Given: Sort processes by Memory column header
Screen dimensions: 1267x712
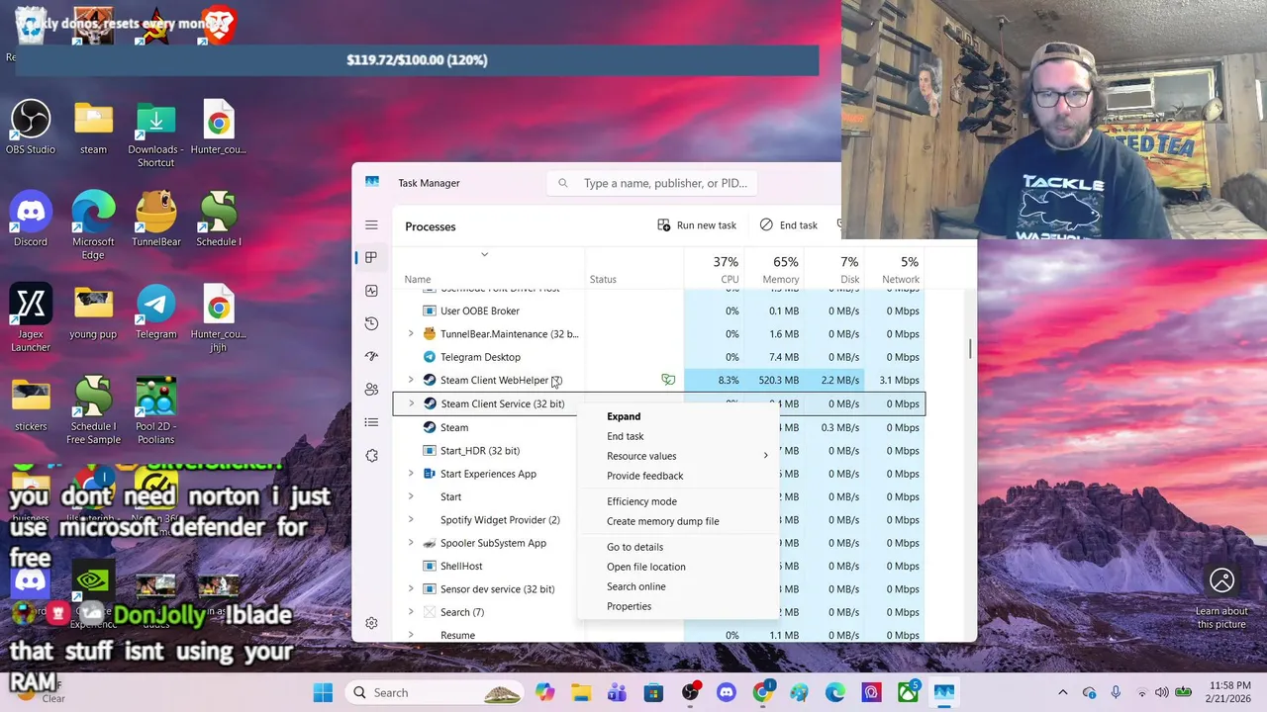Looking at the screenshot, I should click(x=774, y=269).
